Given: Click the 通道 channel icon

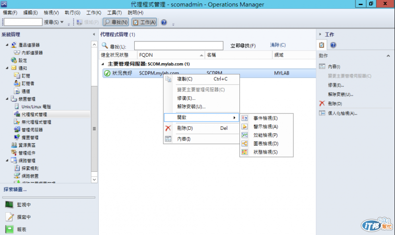Looking at the screenshot, I should (17, 91).
